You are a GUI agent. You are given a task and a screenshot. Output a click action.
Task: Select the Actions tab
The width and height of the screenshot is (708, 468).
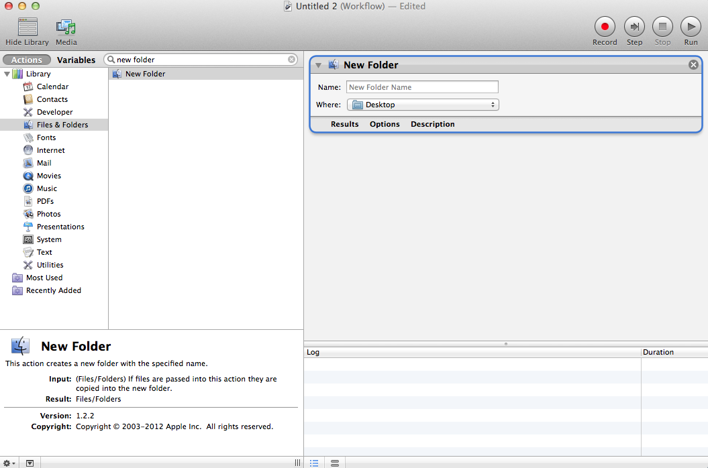pos(26,59)
